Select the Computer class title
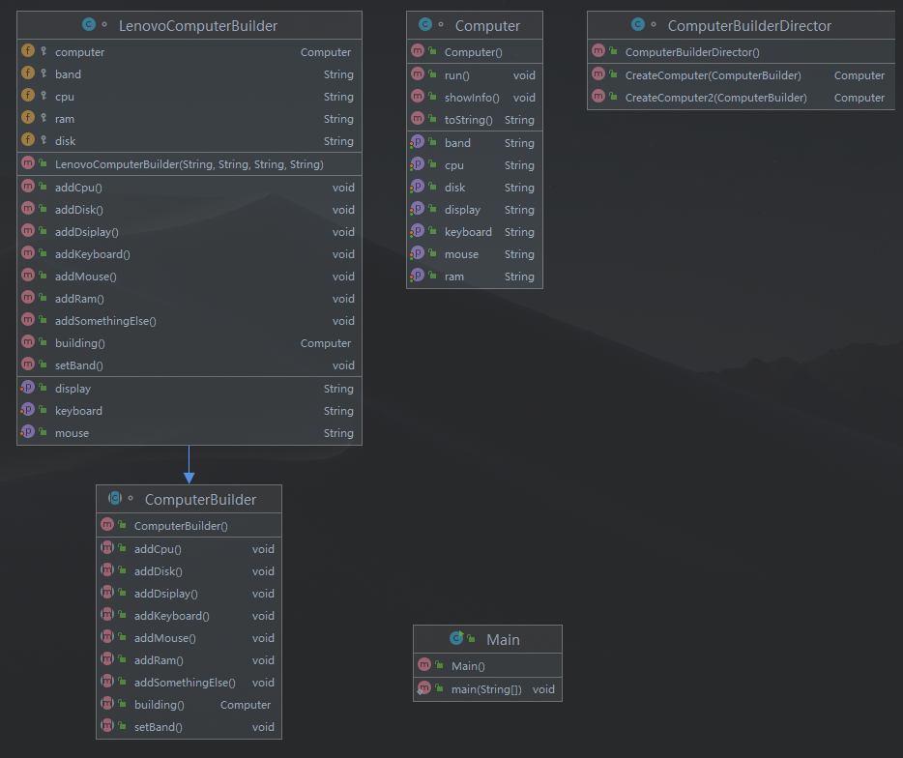The height and width of the screenshot is (758, 903). 487,26
